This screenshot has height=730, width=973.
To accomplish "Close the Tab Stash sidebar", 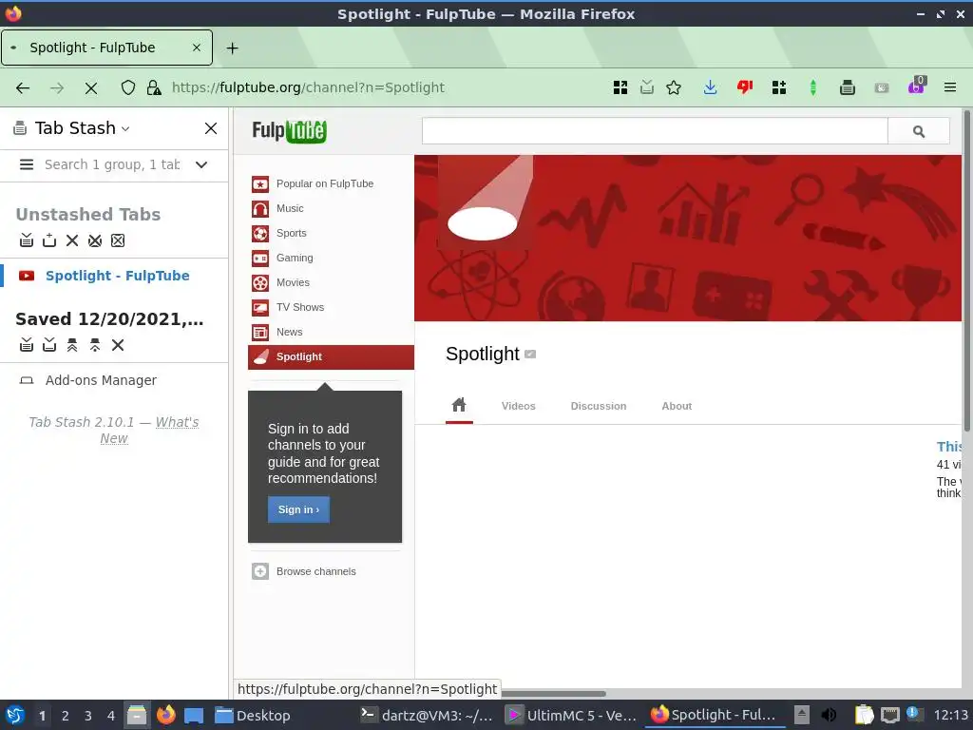I will (x=211, y=128).
